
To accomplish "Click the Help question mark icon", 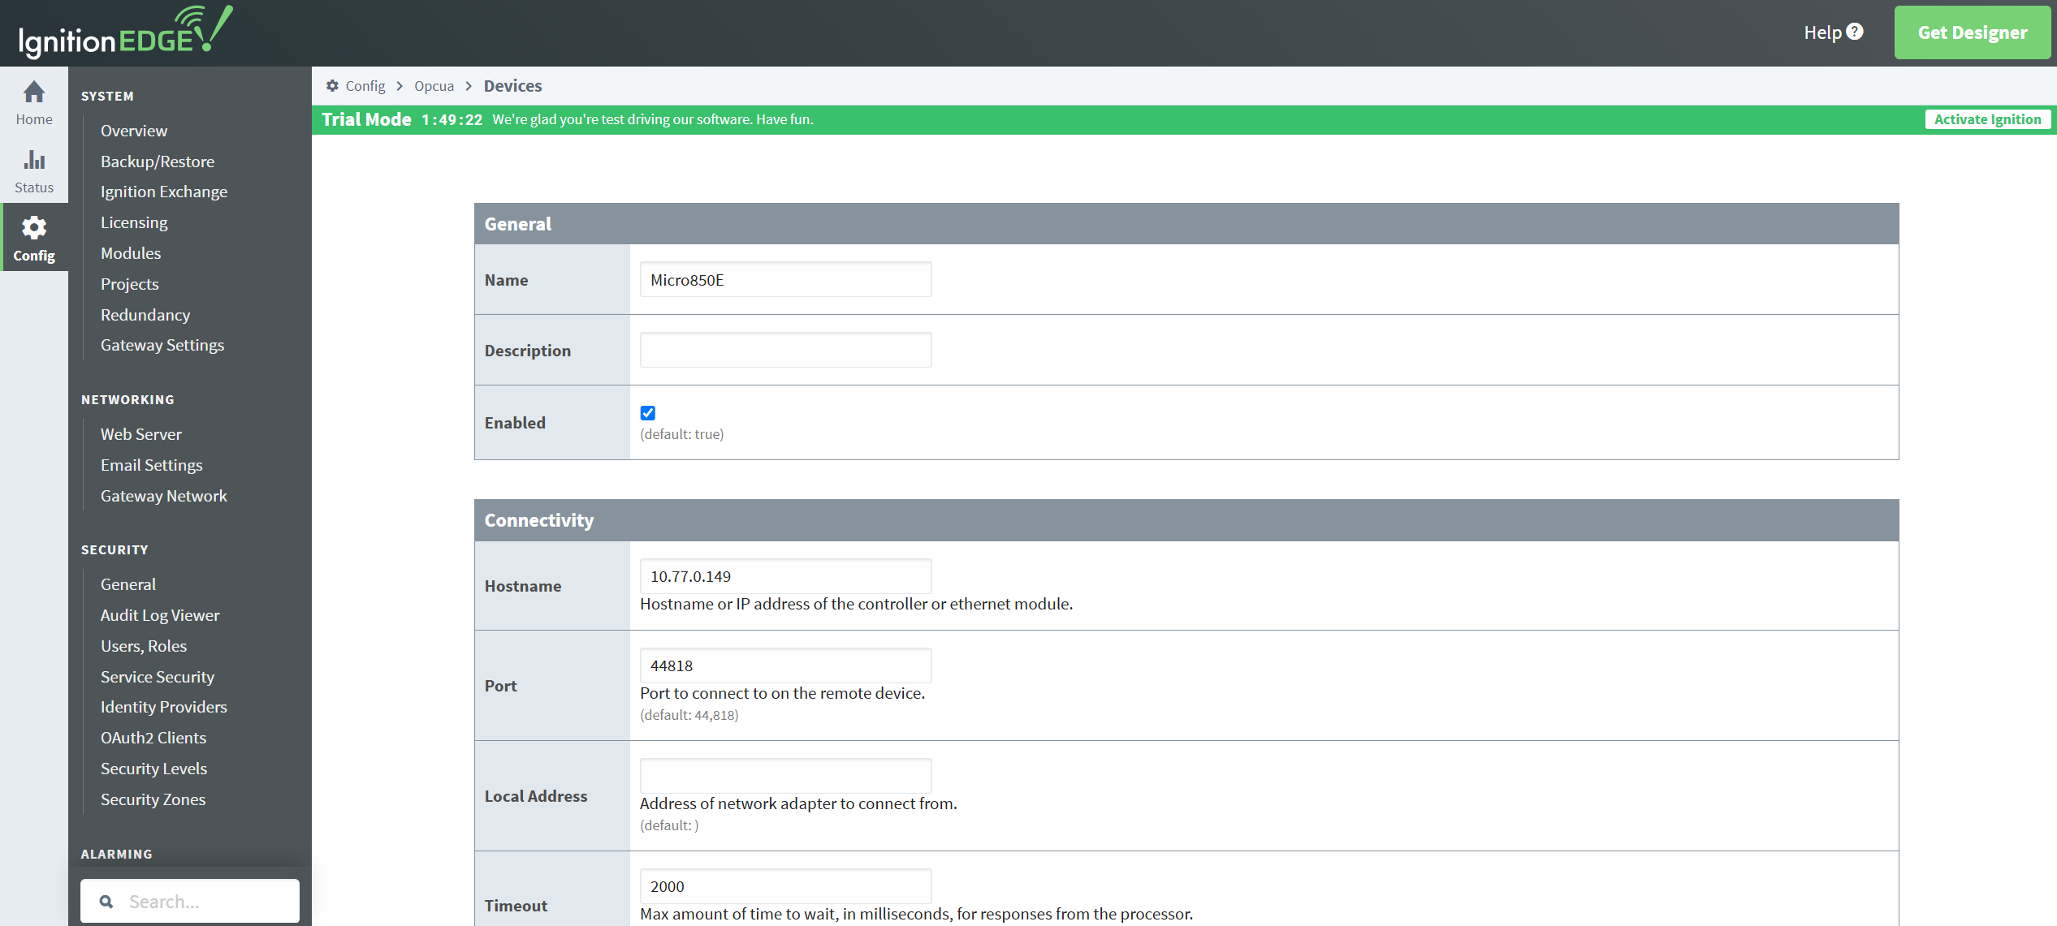I will click(x=1855, y=32).
